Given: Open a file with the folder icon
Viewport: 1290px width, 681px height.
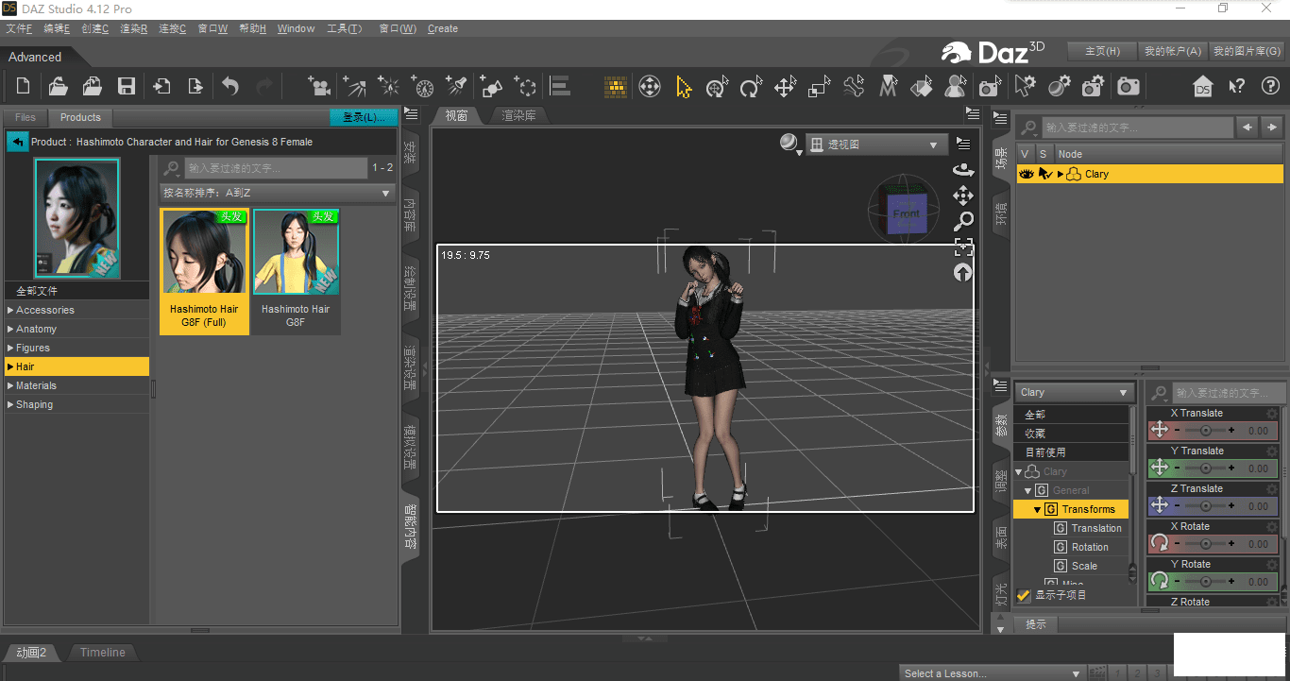Looking at the screenshot, I should click(58, 87).
